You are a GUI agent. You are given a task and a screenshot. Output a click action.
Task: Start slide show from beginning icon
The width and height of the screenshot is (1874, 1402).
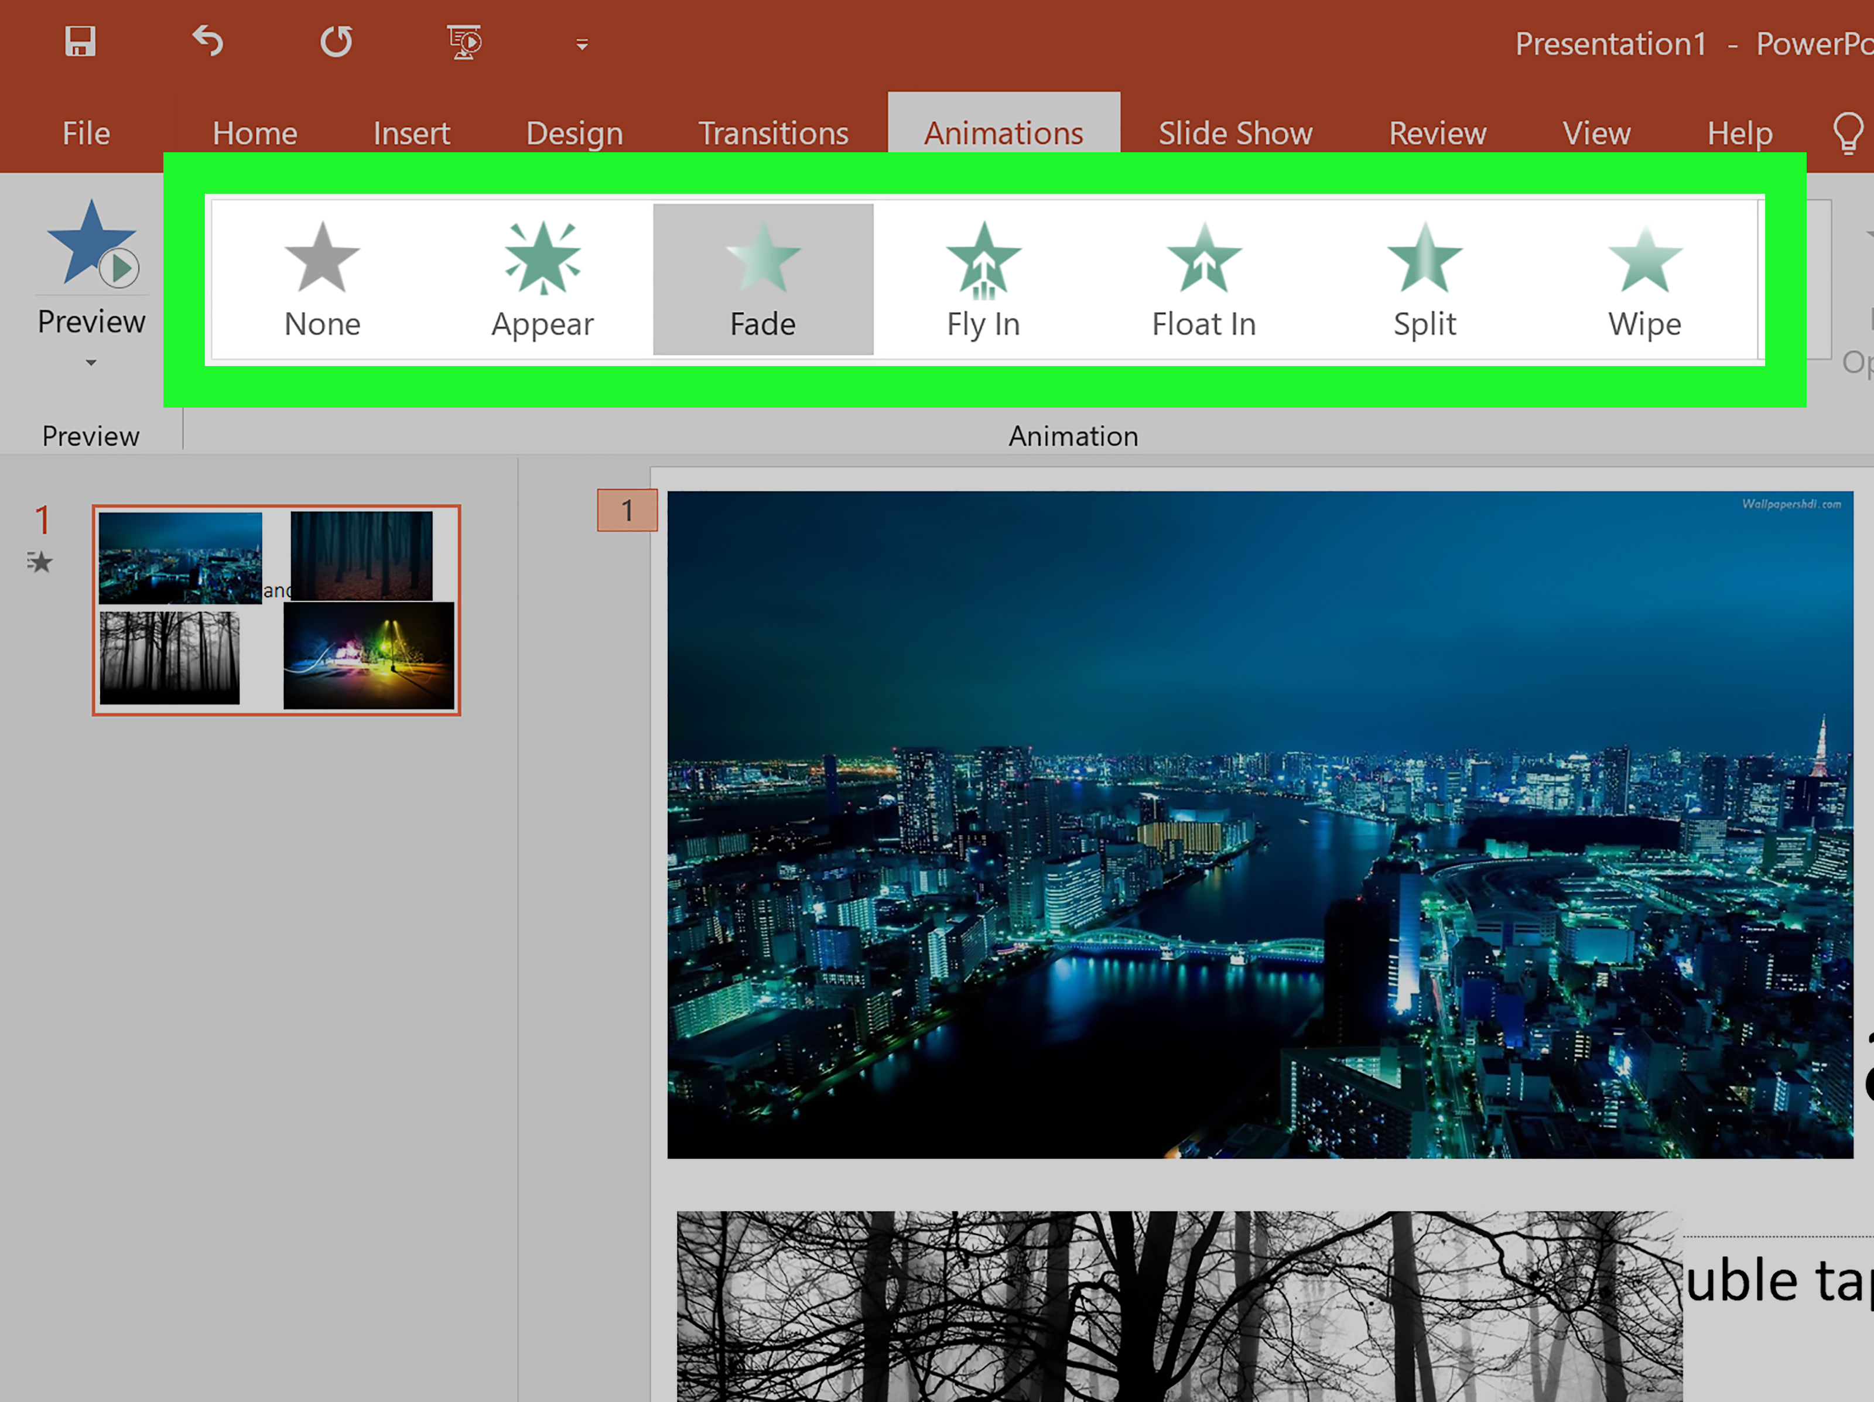point(464,42)
